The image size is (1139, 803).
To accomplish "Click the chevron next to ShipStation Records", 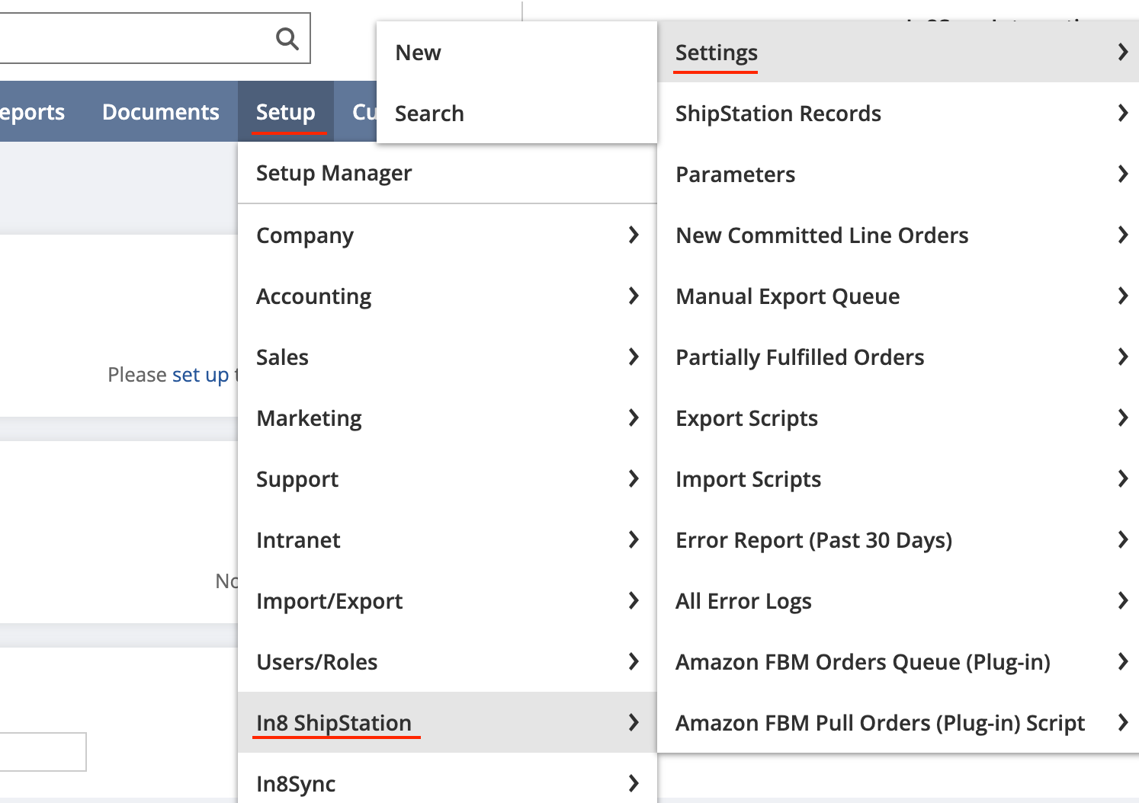I will pos(1122,113).
